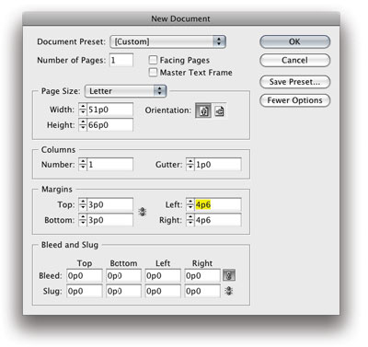Image resolution: width=368 pixels, height=347 pixels.
Task: Click the OK button
Action: (294, 41)
